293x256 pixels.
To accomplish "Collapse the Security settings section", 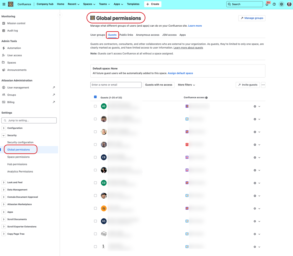I will (4, 135).
